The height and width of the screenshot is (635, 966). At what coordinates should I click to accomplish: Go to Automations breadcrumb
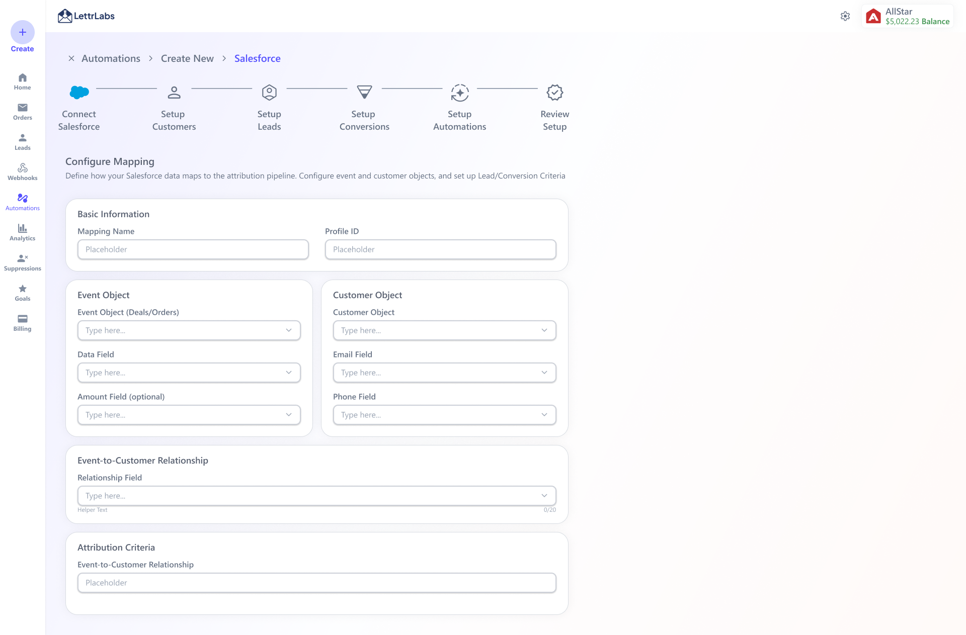click(111, 58)
